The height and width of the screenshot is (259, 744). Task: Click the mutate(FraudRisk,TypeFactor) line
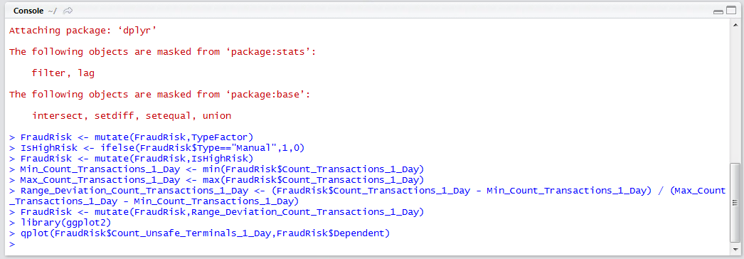[x=131, y=137]
